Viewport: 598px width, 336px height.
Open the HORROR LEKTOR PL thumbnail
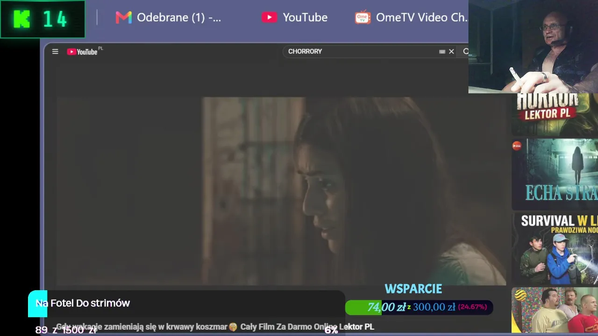point(555,114)
